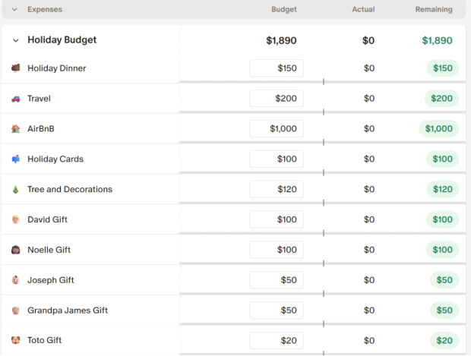Click the David Gift face icon
This screenshot has width=471, height=356.
tap(15, 220)
